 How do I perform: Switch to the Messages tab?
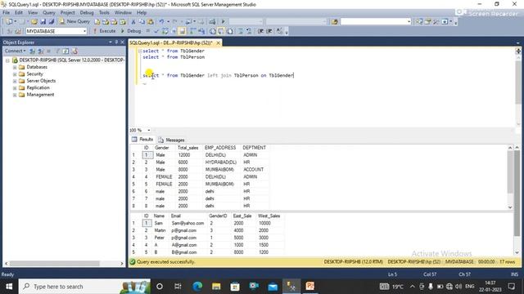pyautogui.click(x=171, y=140)
